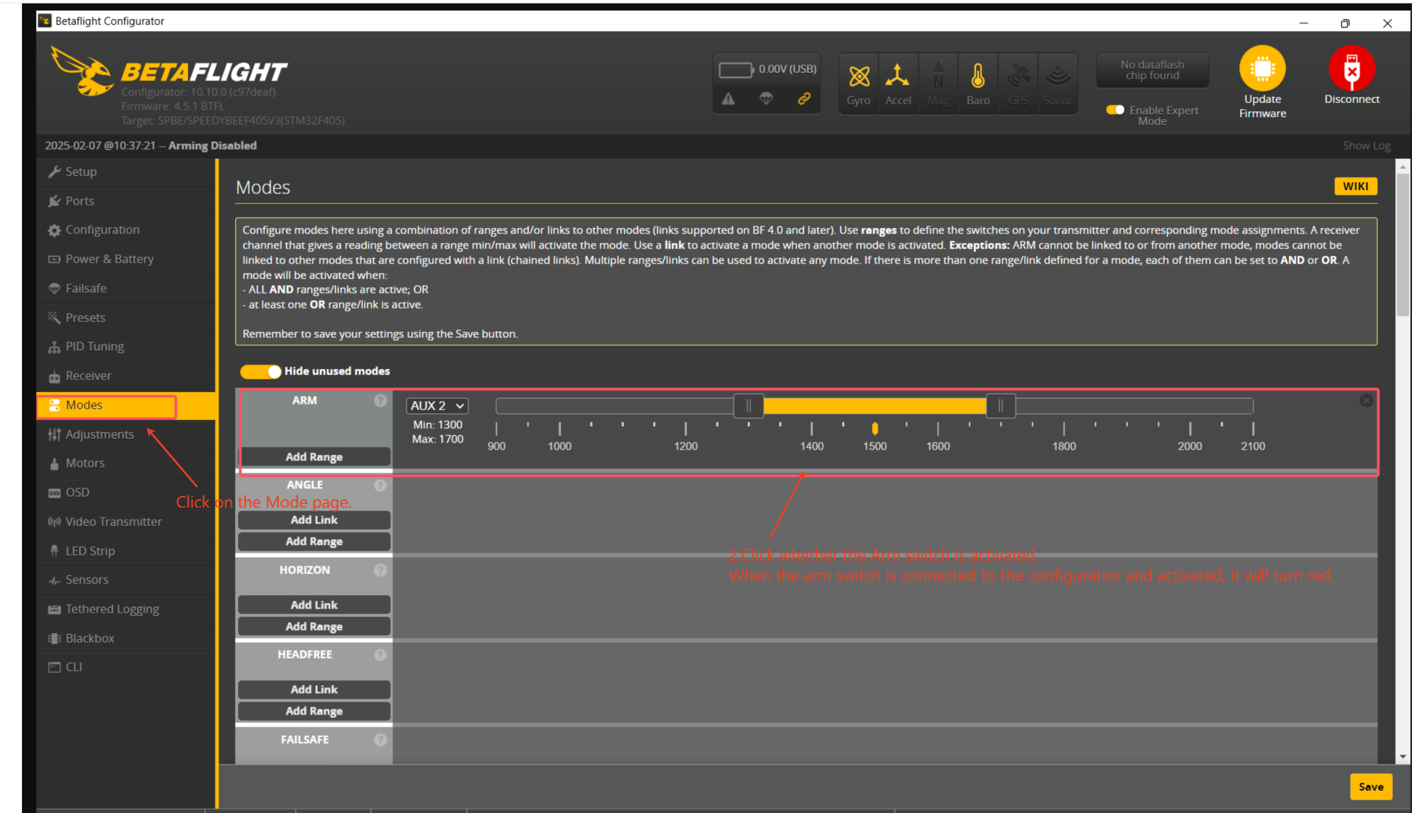Click the vertical scrollbar down arrow
This screenshot has height=813, width=1417.
tap(1402, 757)
